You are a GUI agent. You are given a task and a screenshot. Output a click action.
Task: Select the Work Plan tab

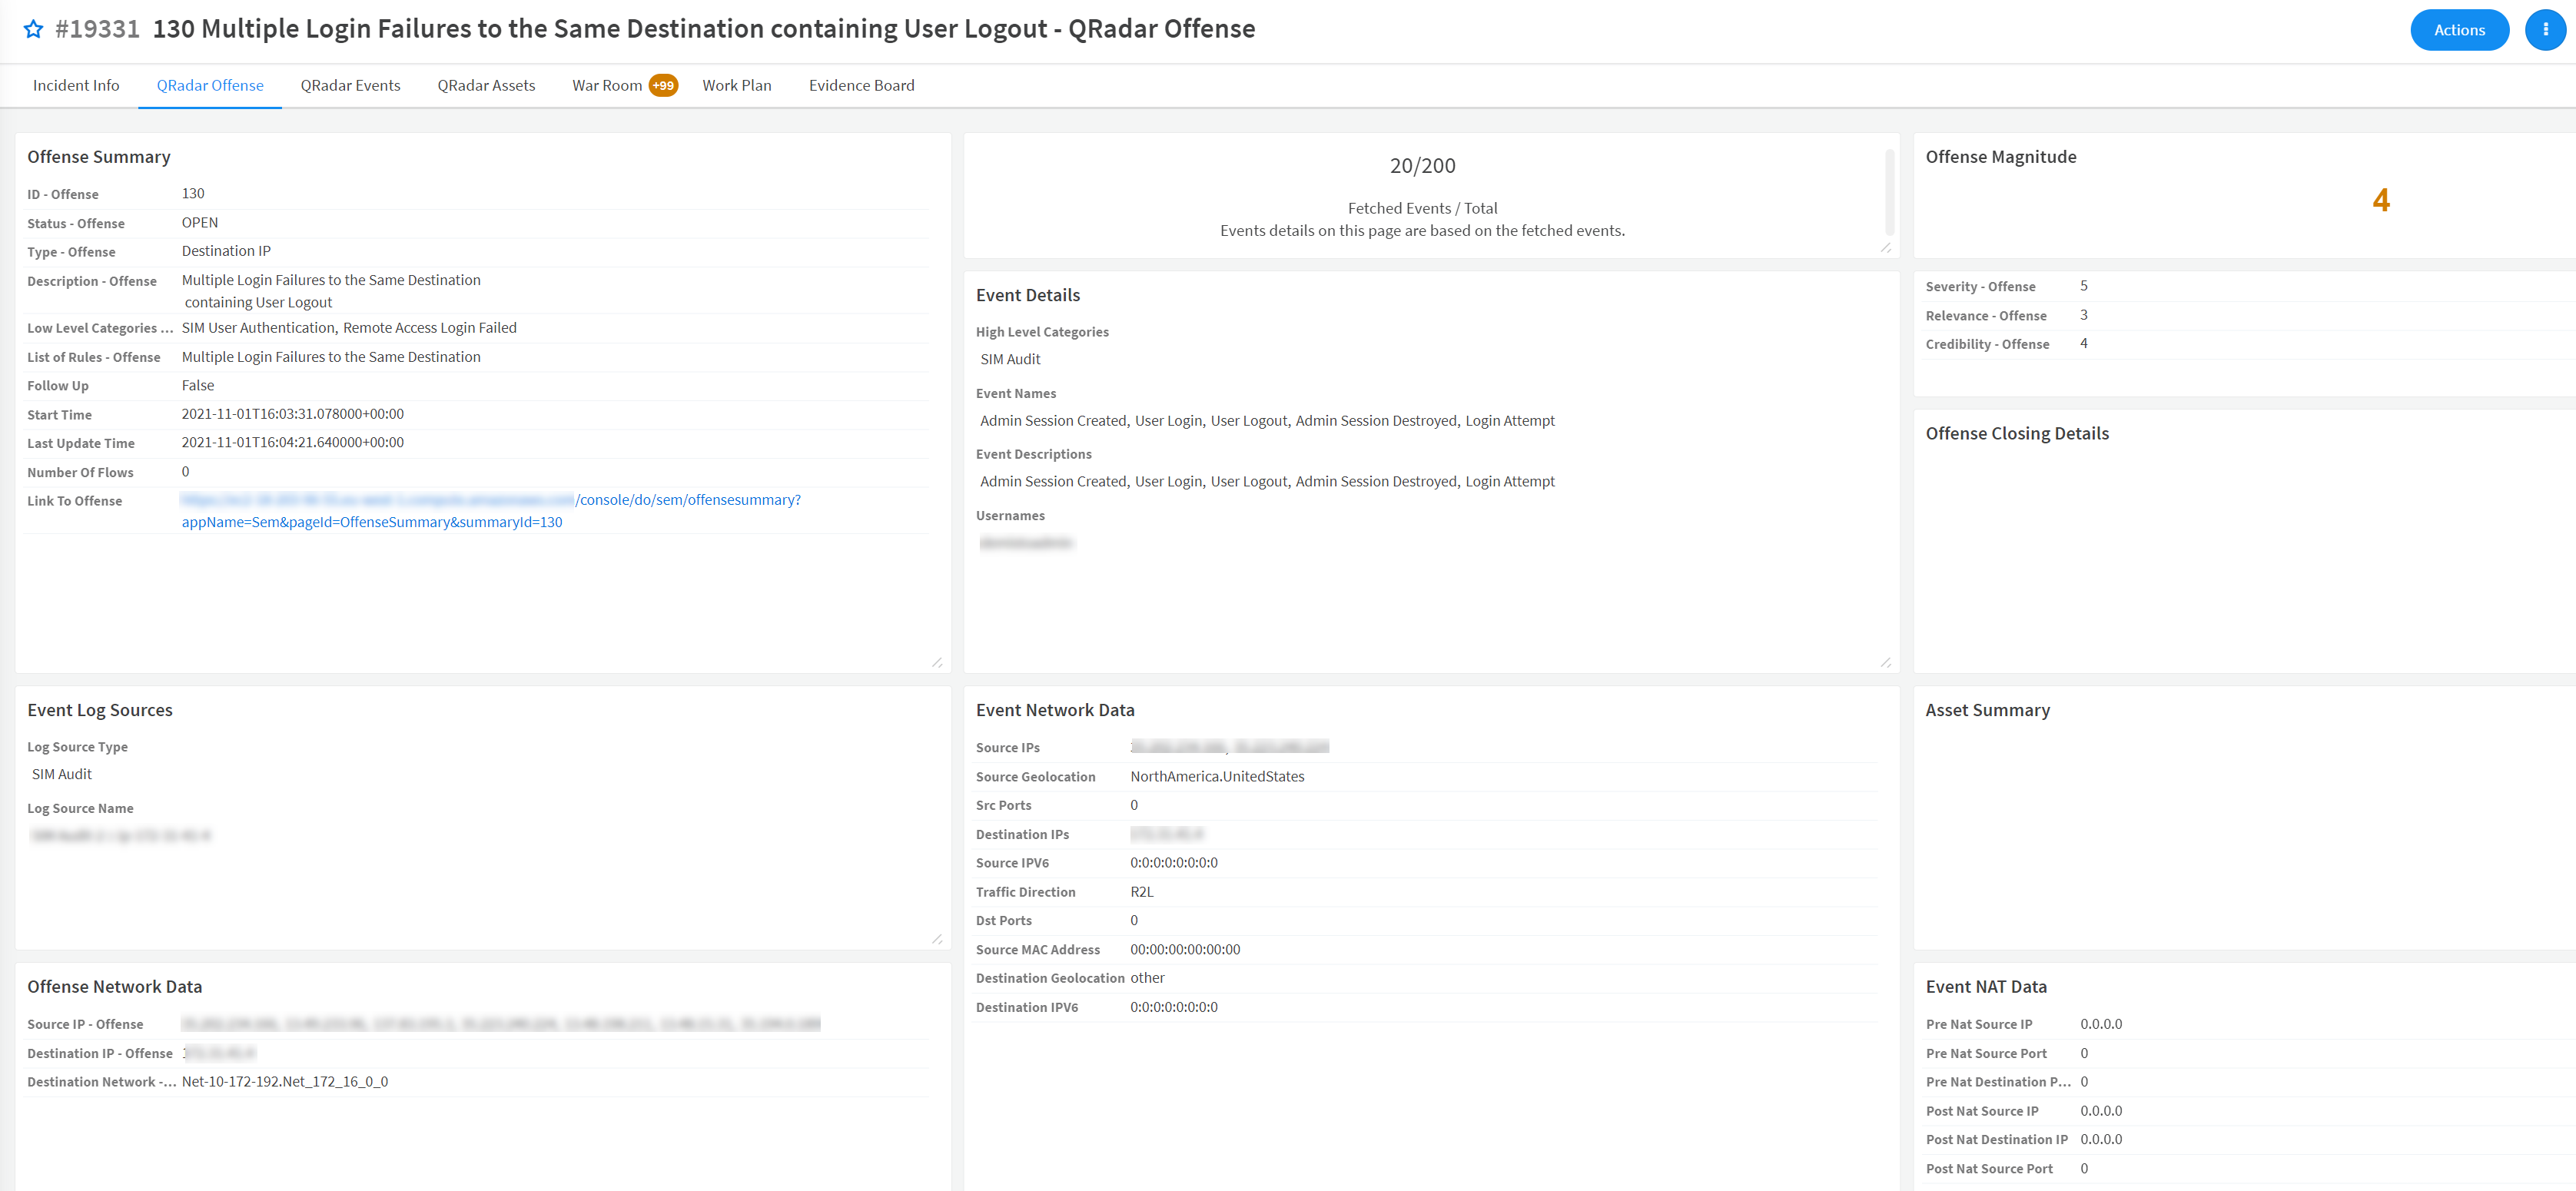click(x=736, y=85)
